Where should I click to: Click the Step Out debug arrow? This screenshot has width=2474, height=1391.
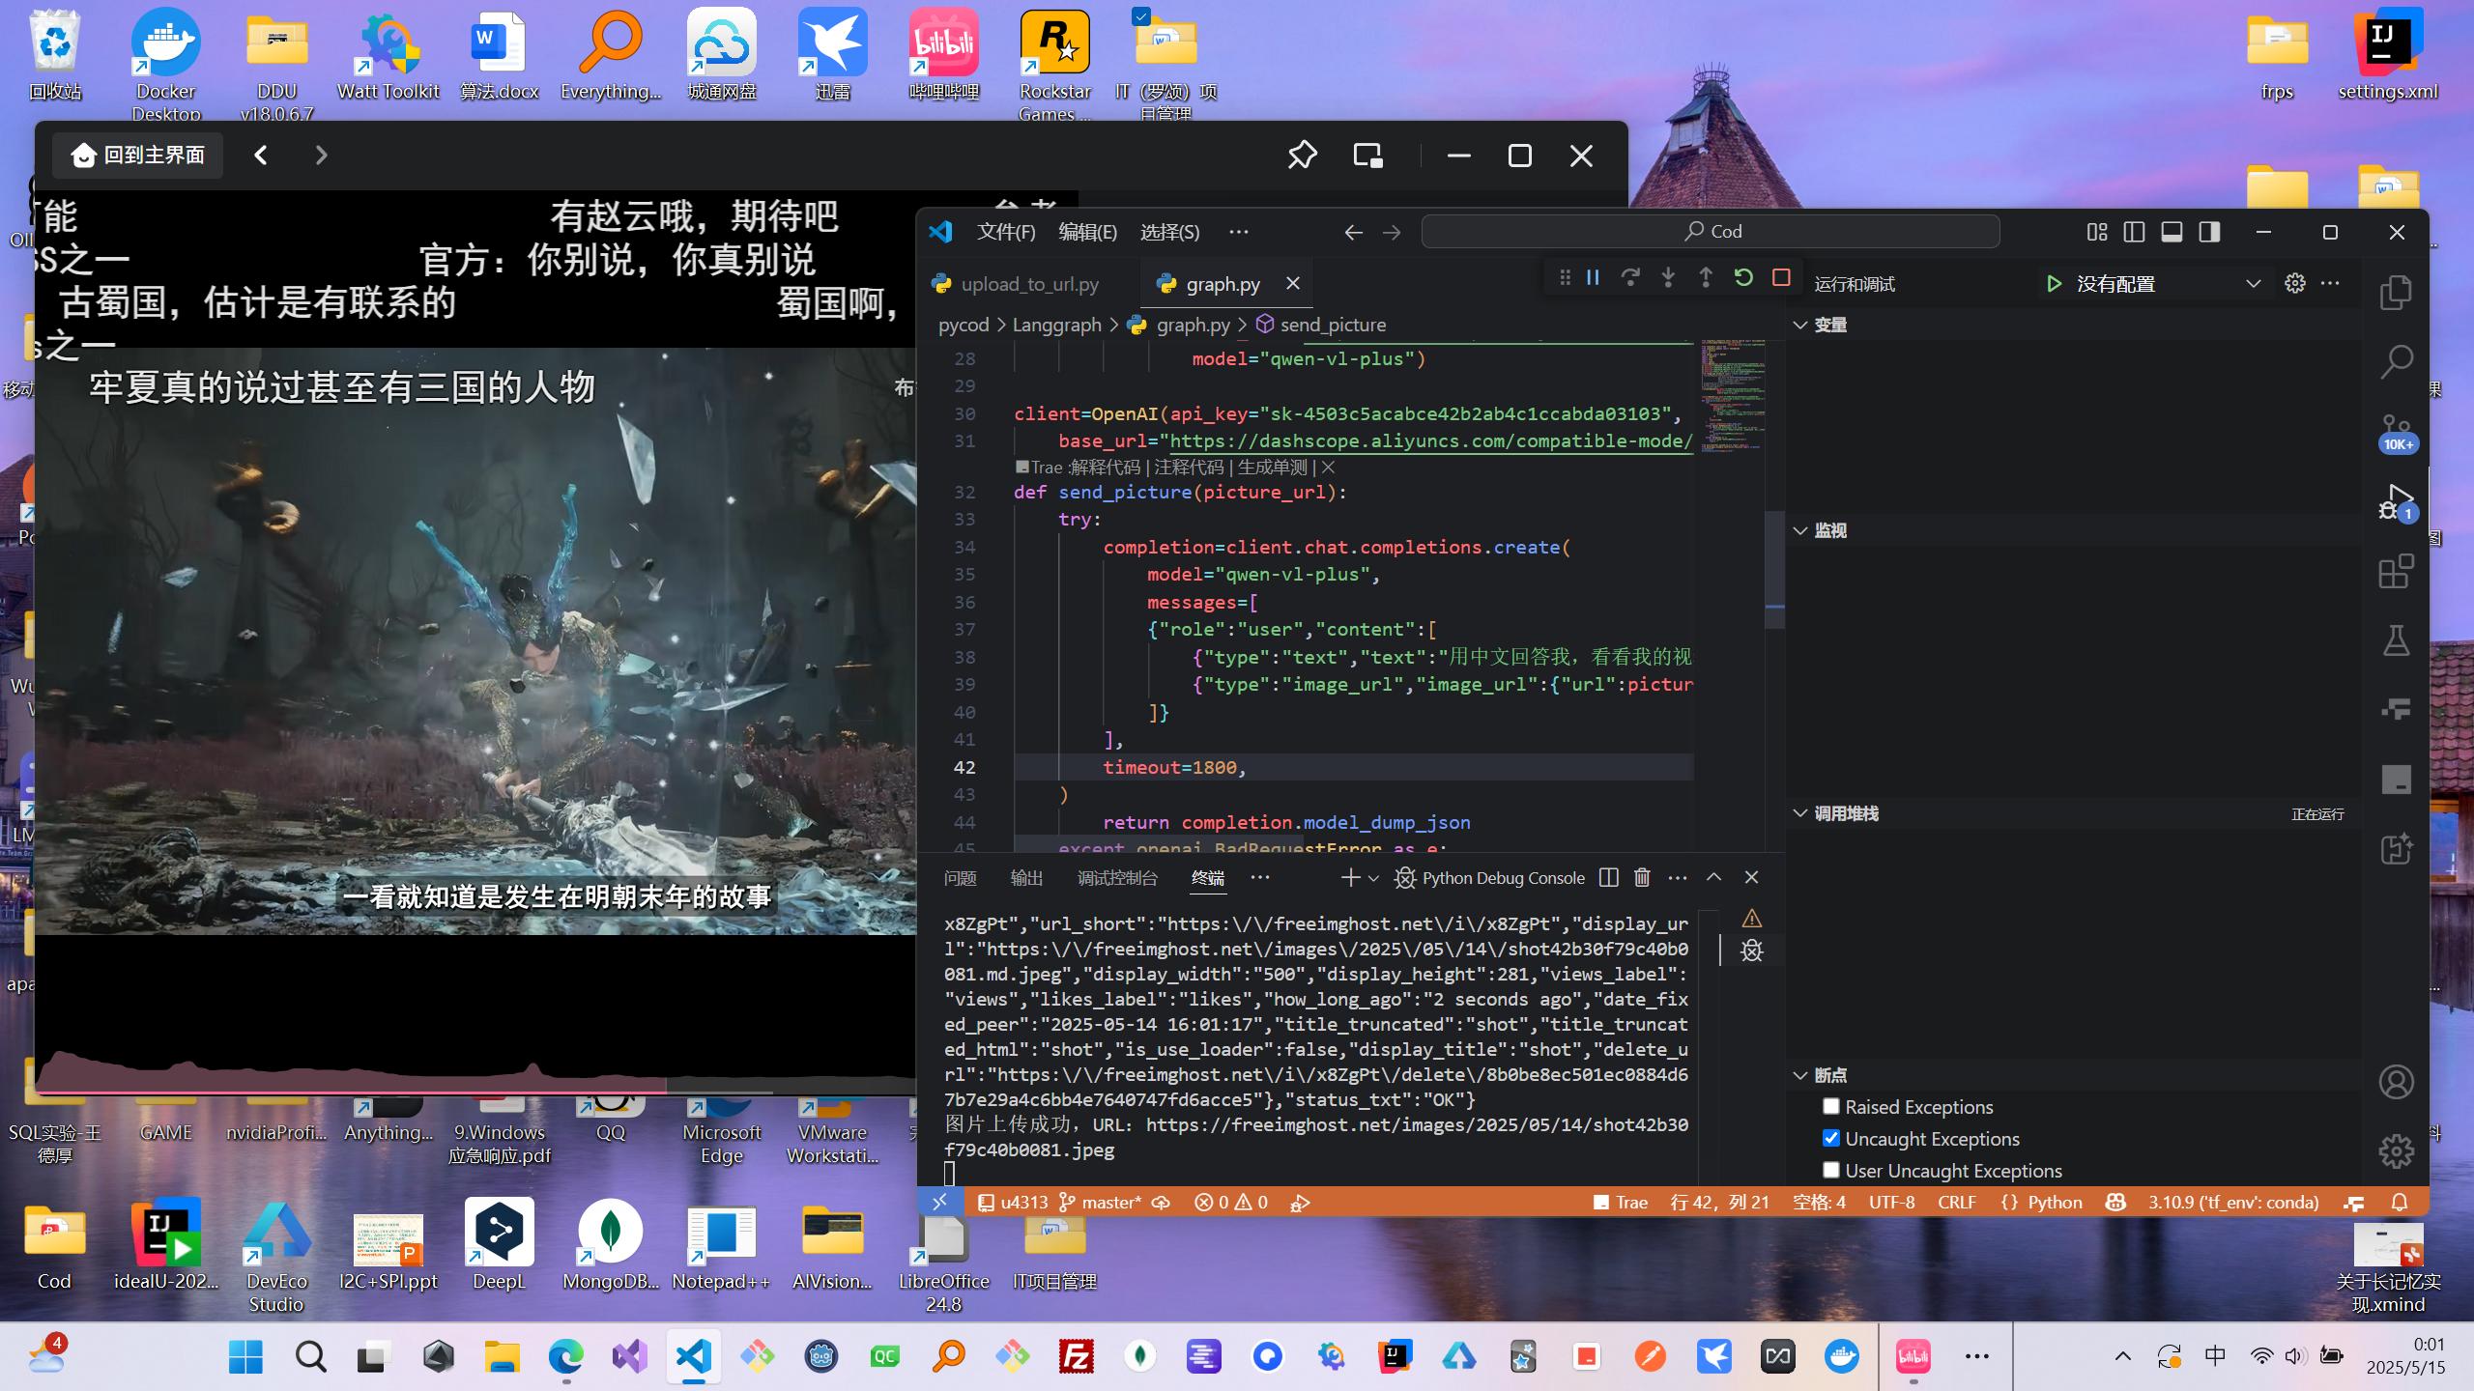click(1706, 278)
